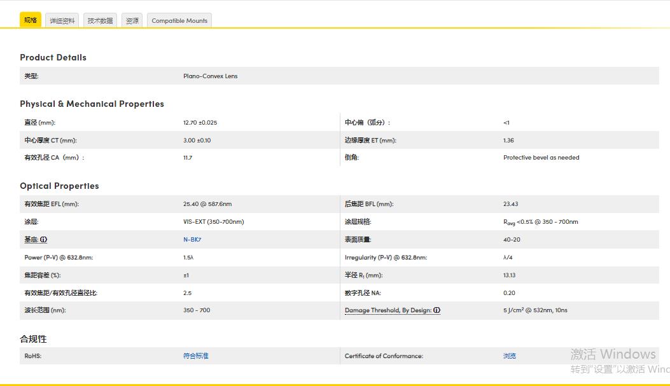
Task: Click the underlined 基底 label
Action: coord(31,240)
